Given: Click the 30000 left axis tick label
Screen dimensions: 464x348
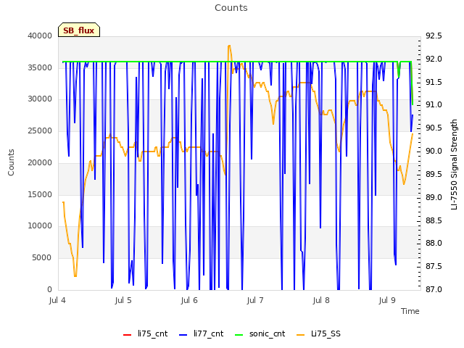Looking at the screenshot, I should [x=40, y=99].
